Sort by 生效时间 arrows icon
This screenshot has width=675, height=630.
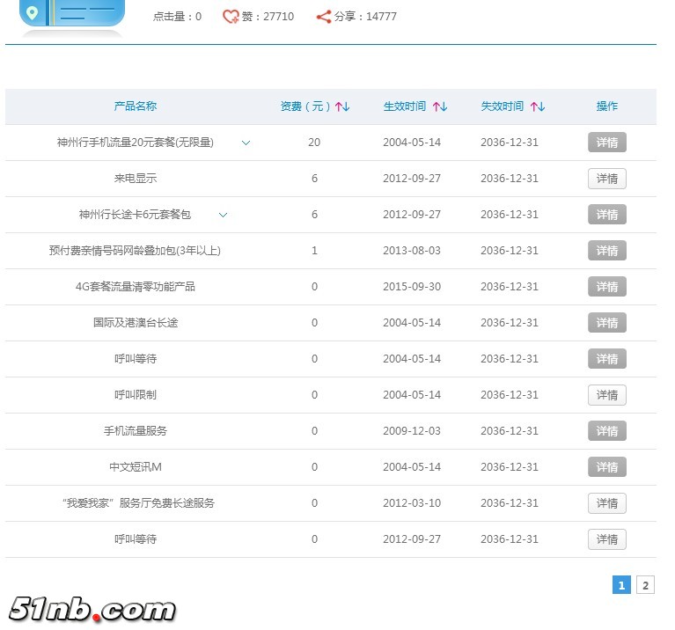pyautogui.click(x=440, y=106)
